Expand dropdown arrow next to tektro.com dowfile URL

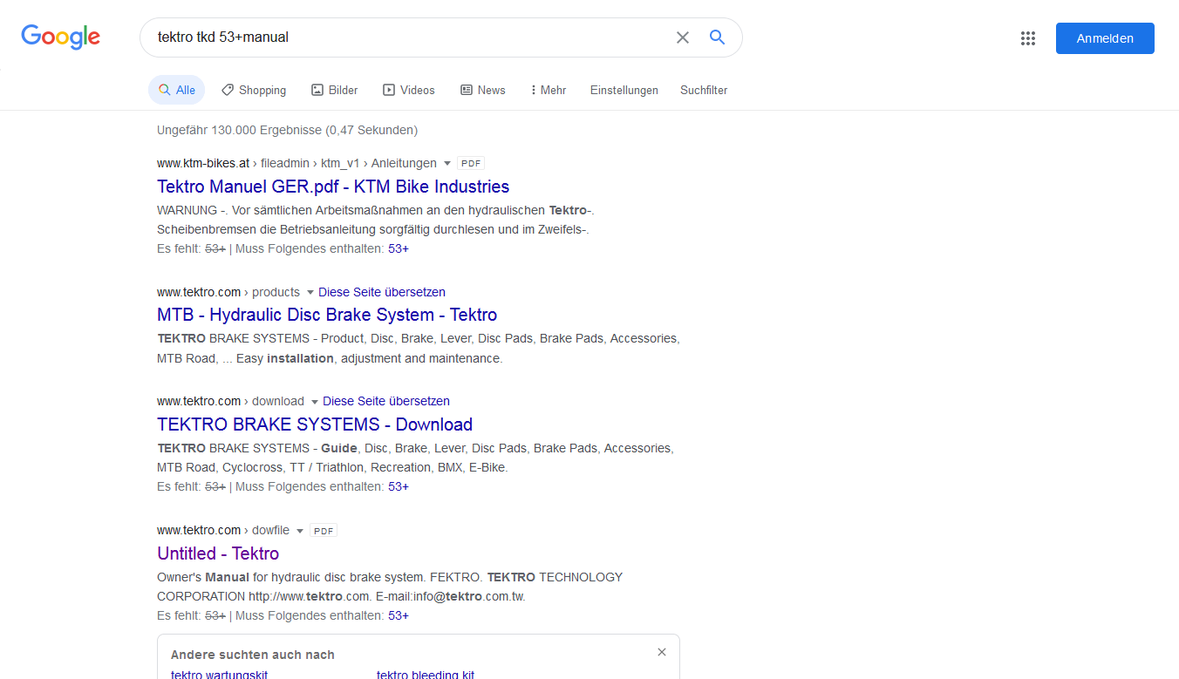click(x=299, y=531)
